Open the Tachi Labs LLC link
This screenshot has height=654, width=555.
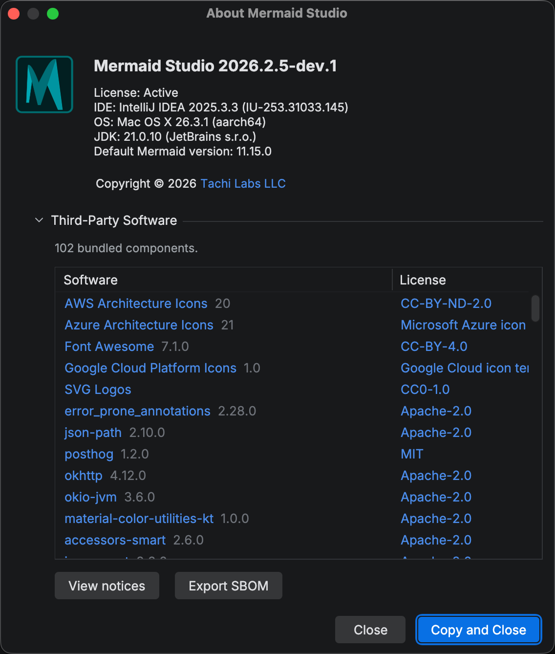click(x=243, y=184)
